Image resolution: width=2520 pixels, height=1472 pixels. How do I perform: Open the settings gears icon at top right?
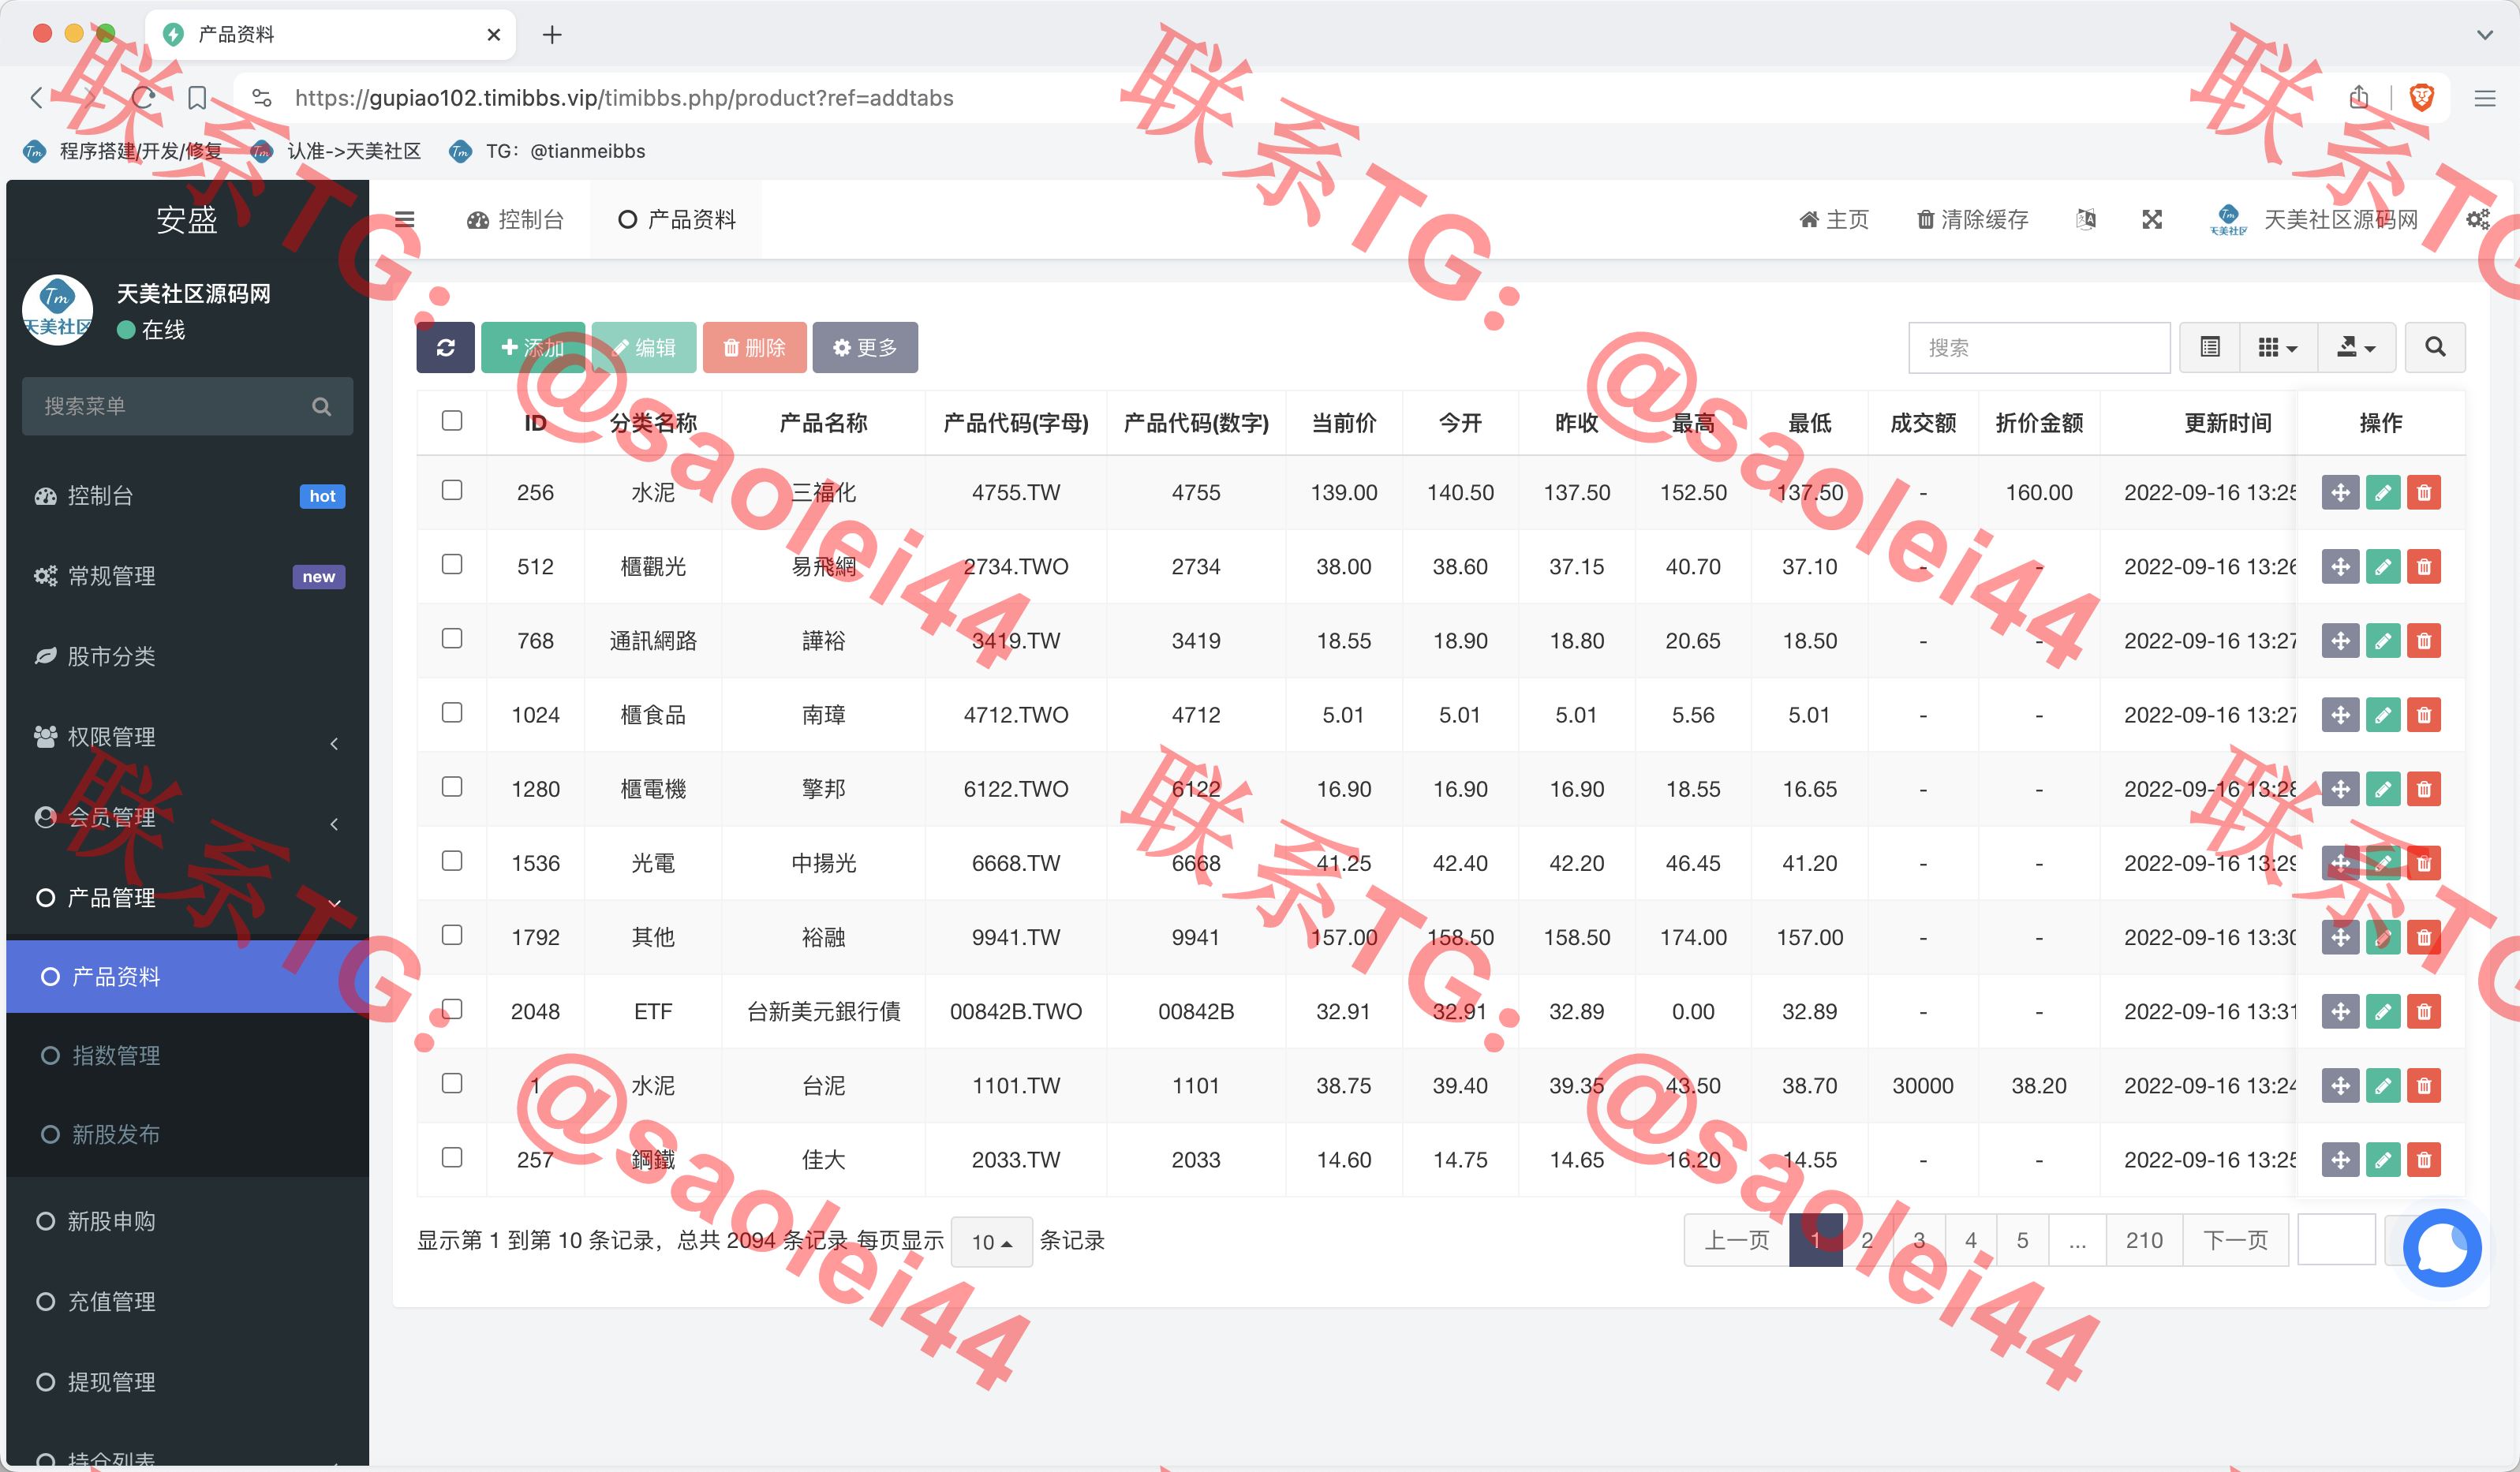point(2478,219)
